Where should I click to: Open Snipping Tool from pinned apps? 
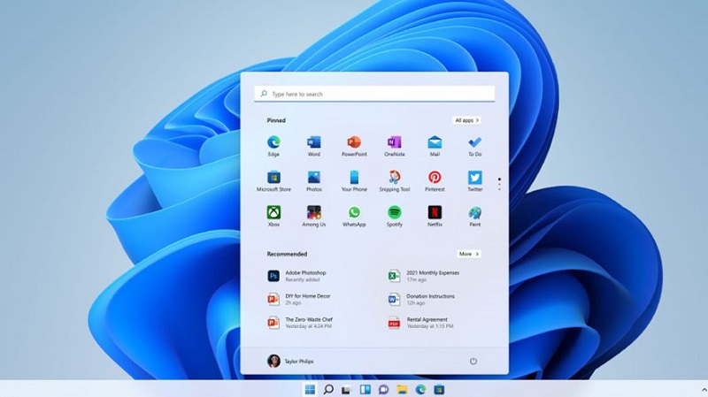pyautogui.click(x=394, y=181)
